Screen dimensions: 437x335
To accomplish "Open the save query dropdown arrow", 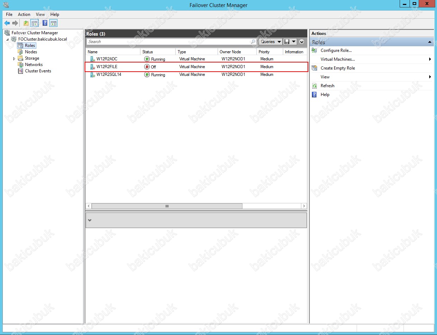I will 294,42.
